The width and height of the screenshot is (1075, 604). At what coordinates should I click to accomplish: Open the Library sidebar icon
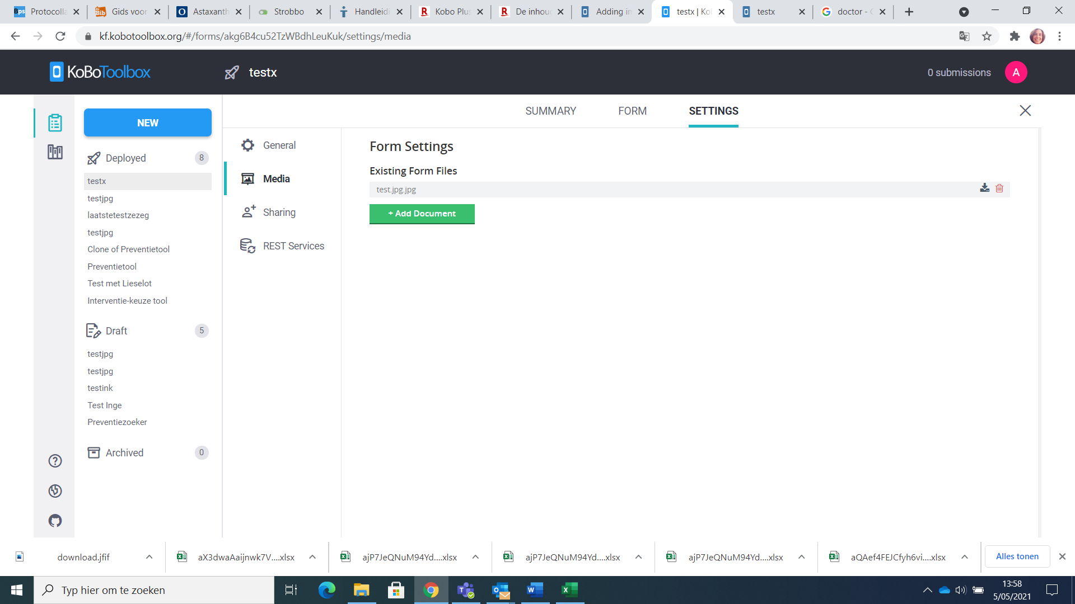55,152
